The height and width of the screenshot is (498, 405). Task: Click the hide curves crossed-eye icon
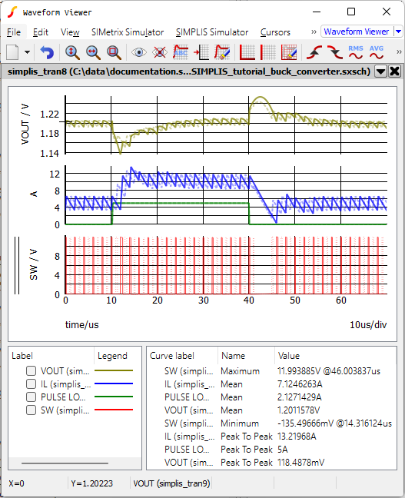pyautogui.click(x=159, y=52)
